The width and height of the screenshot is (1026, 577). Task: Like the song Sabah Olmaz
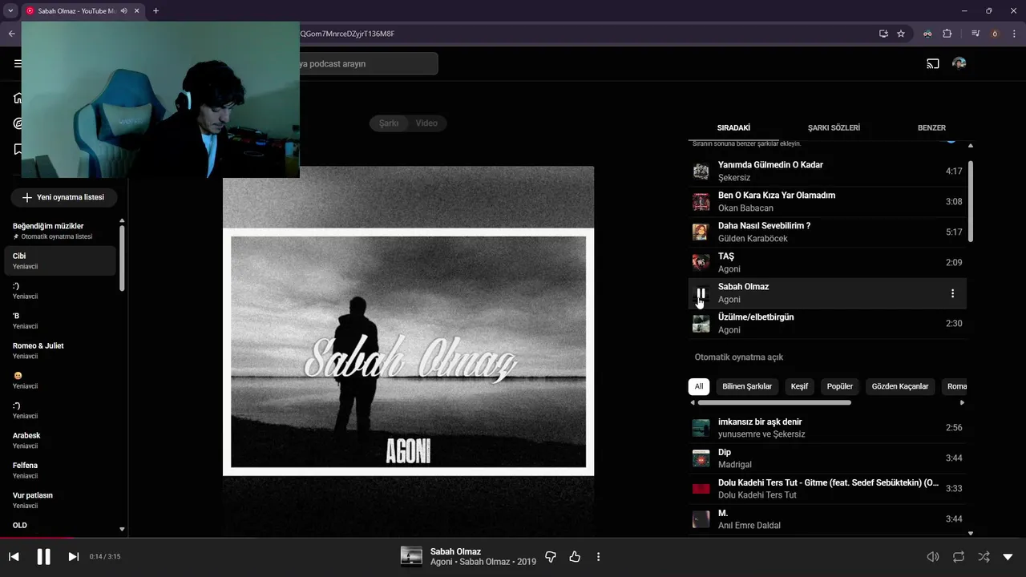(575, 556)
